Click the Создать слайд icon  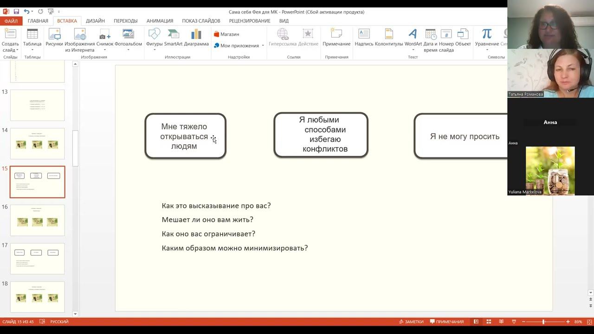[10, 34]
